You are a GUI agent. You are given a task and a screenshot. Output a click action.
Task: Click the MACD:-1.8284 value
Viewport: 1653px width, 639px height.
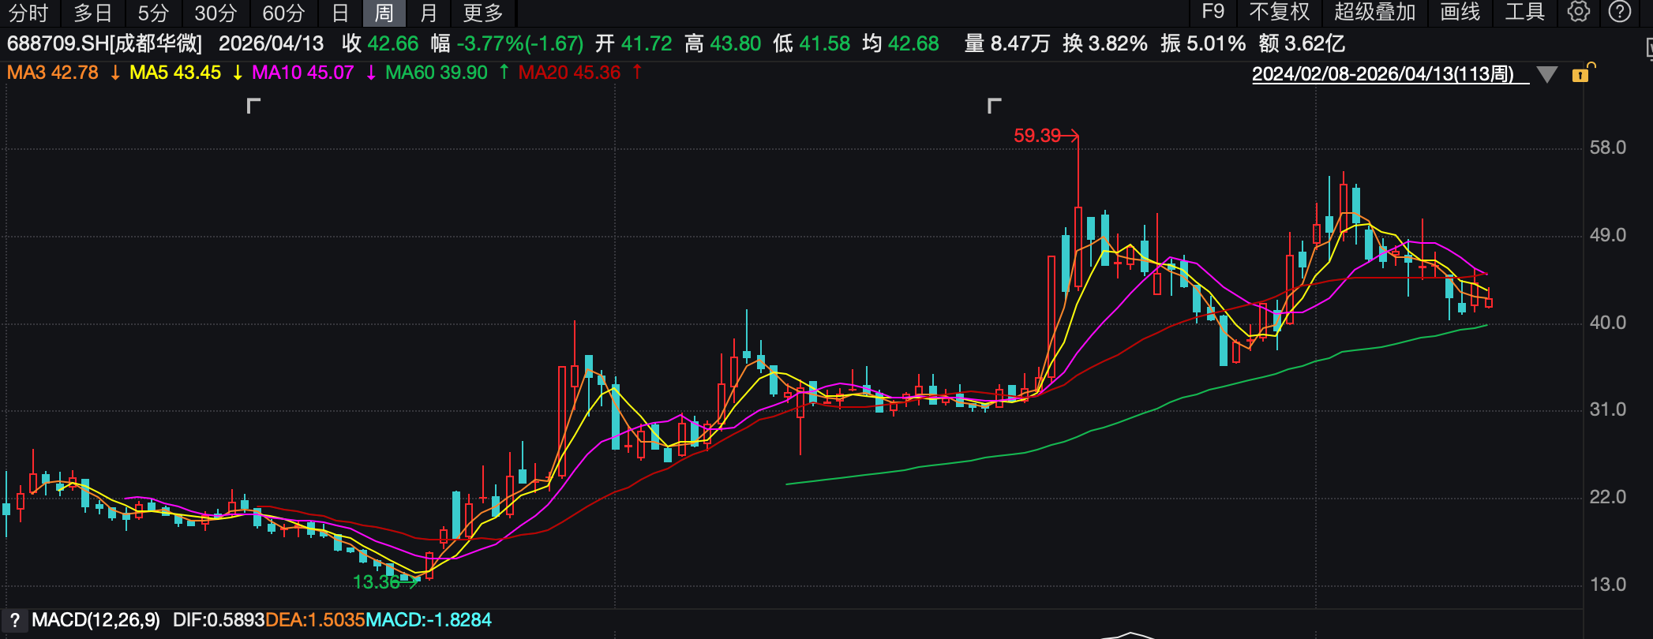[x=429, y=620]
